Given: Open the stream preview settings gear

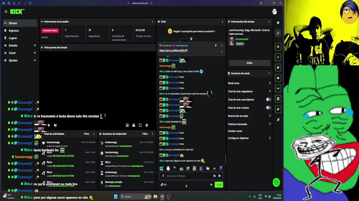Looking at the screenshot, I should click(x=147, y=125).
